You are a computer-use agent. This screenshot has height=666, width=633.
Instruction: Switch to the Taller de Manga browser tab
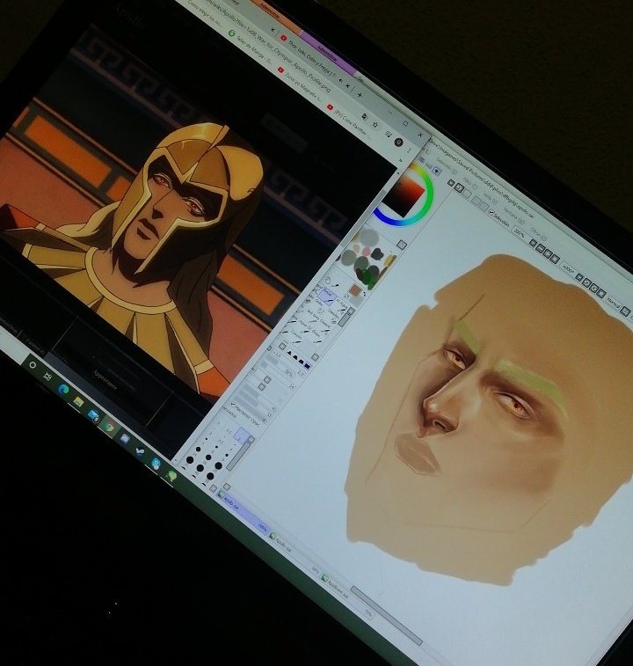coord(251,48)
